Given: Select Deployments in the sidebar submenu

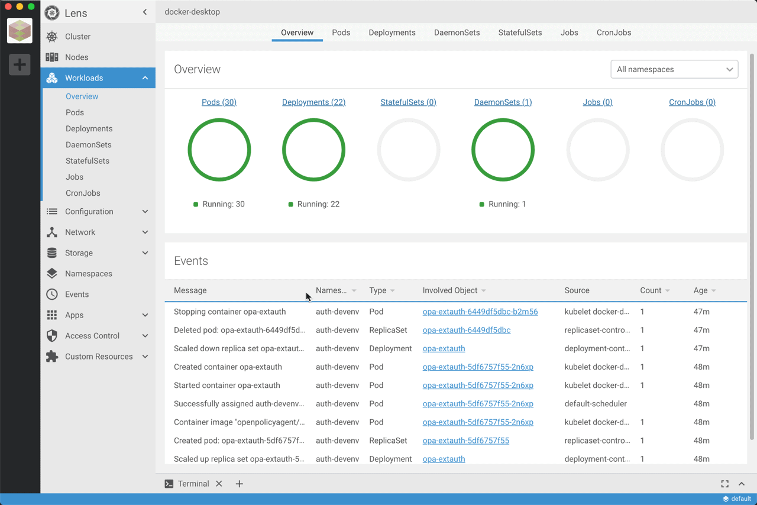Looking at the screenshot, I should click(x=89, y=128).
